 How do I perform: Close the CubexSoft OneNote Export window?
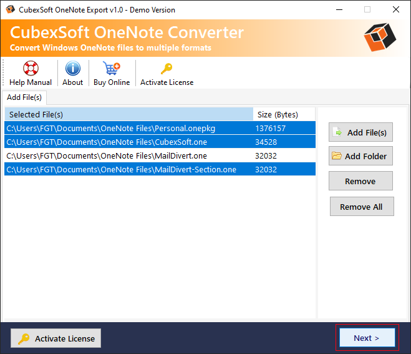pyautogui.click(x=396, y=10)
